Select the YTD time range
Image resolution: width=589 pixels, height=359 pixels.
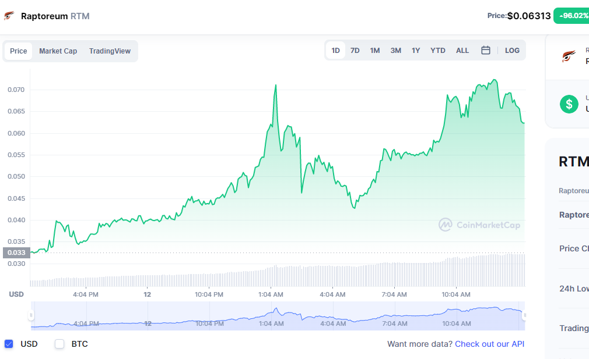coord(437,50)
